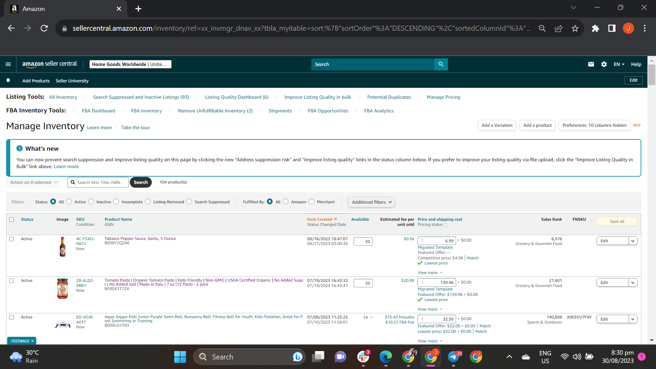Select Fulfilled By Amazon filter
Image resolution: width=656 pixels, height=369 pixels.
pos(286,202)
